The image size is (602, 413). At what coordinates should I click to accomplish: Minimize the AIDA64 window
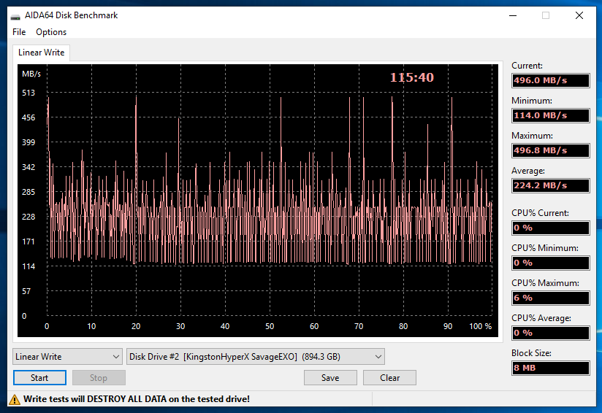coord(513,15)
